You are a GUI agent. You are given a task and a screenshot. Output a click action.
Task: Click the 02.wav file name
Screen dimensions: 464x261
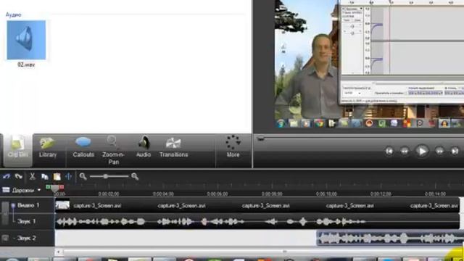(26, 65)
